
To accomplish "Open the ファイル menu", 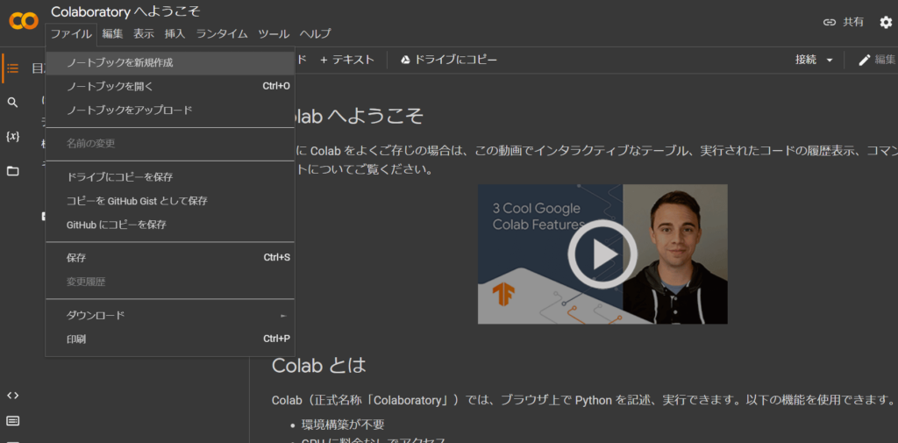I will pos(71,34).
